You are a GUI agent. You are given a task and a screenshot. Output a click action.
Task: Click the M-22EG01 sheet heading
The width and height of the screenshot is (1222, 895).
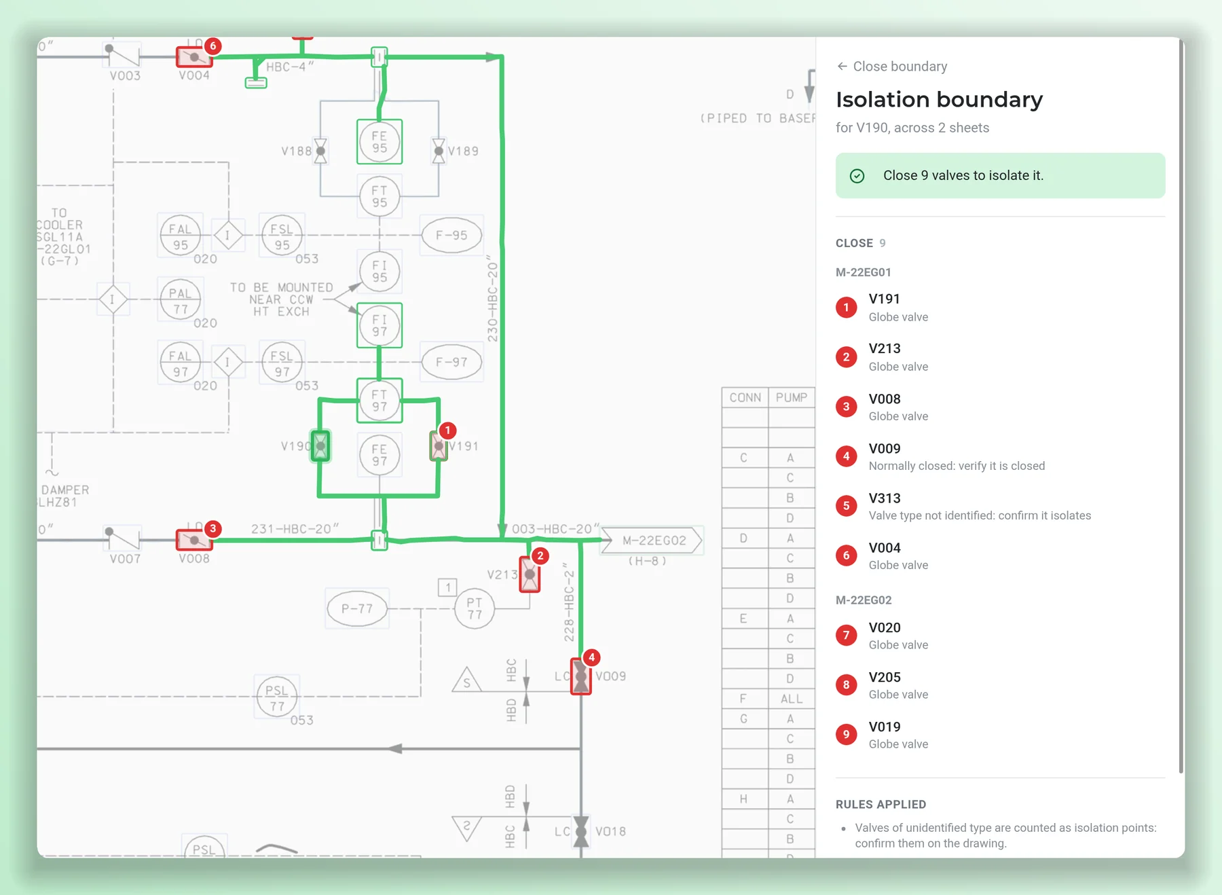click(x=864, y=272)
